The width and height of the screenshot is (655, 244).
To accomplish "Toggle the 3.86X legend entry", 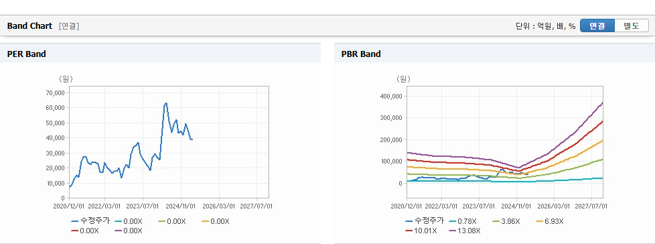I will (506, 221).
